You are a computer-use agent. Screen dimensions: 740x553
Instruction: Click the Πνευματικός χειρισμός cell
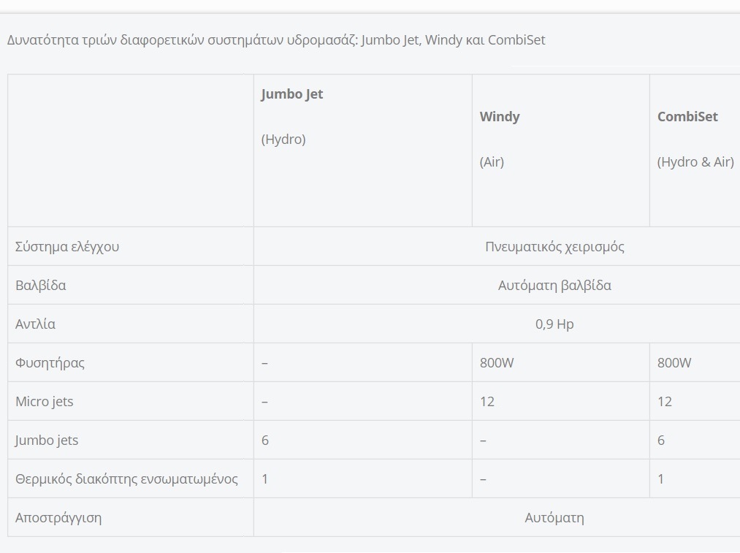point(554,246)
